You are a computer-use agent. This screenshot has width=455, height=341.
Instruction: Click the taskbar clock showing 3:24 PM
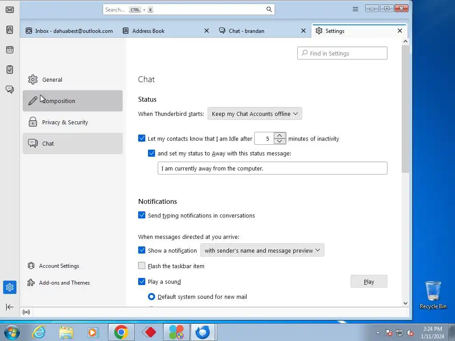(x=432, y=333)
